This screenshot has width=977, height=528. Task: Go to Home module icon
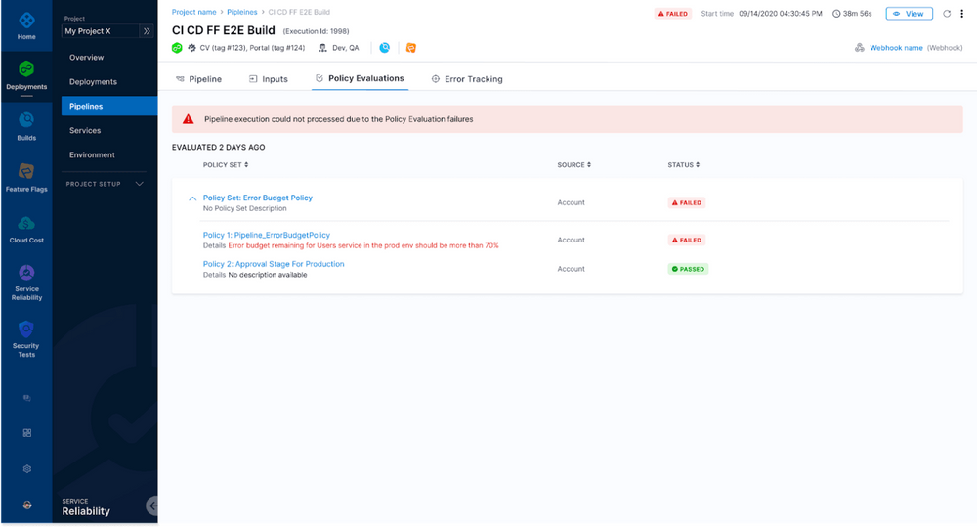tap(26, 25)
